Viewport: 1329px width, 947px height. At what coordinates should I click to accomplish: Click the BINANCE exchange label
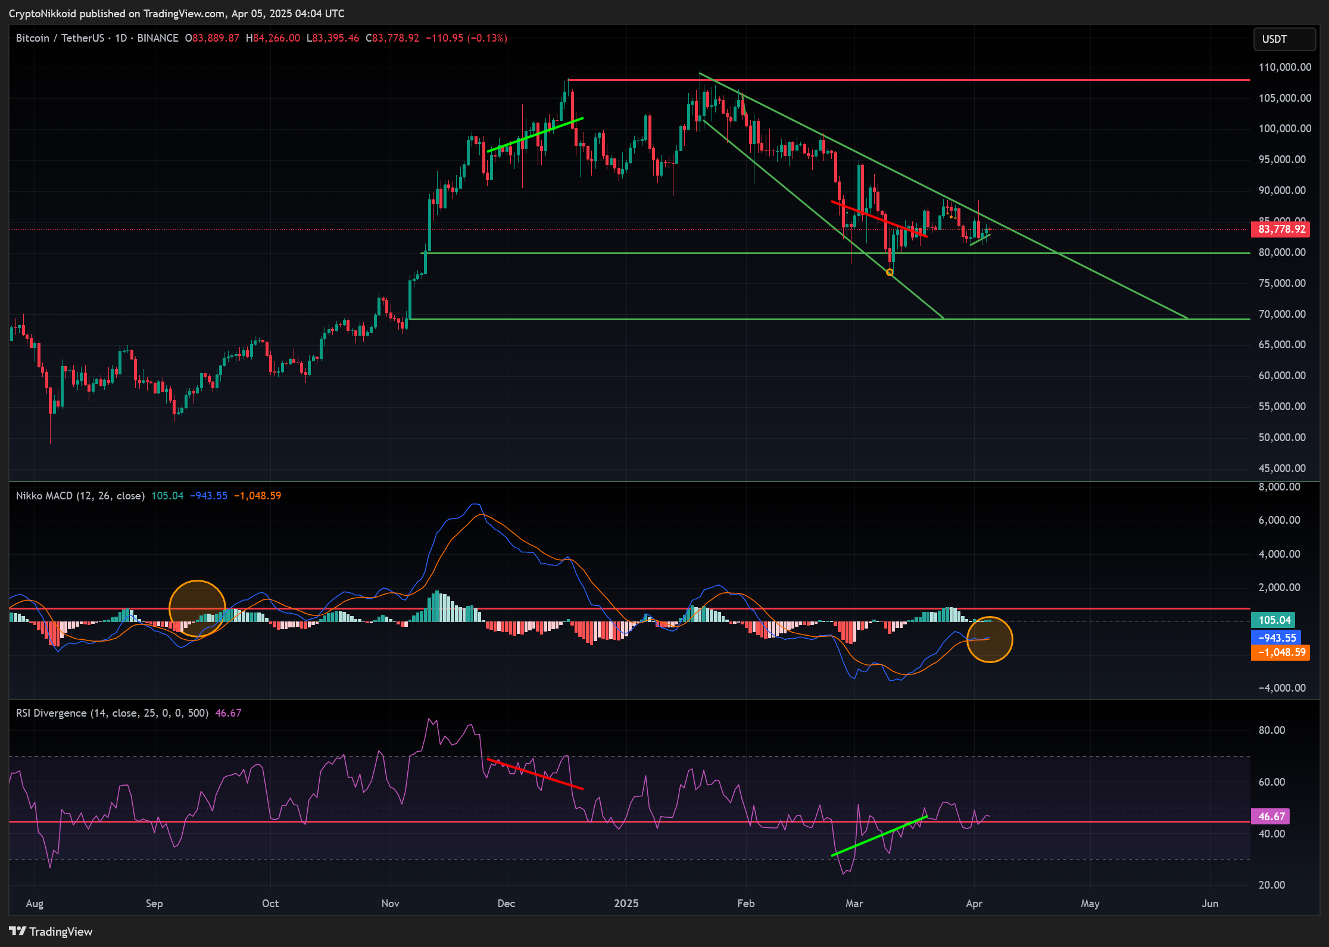(158, 38)
